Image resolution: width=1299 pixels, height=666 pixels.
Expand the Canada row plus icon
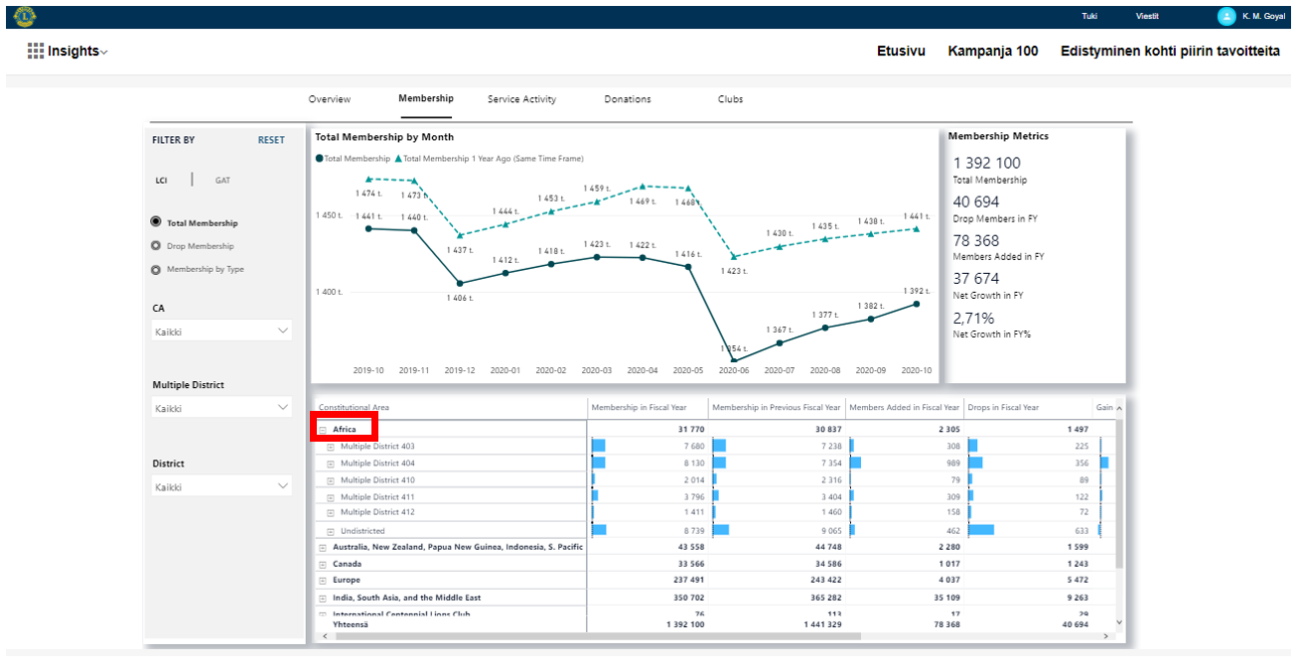(x=323, y=564)
